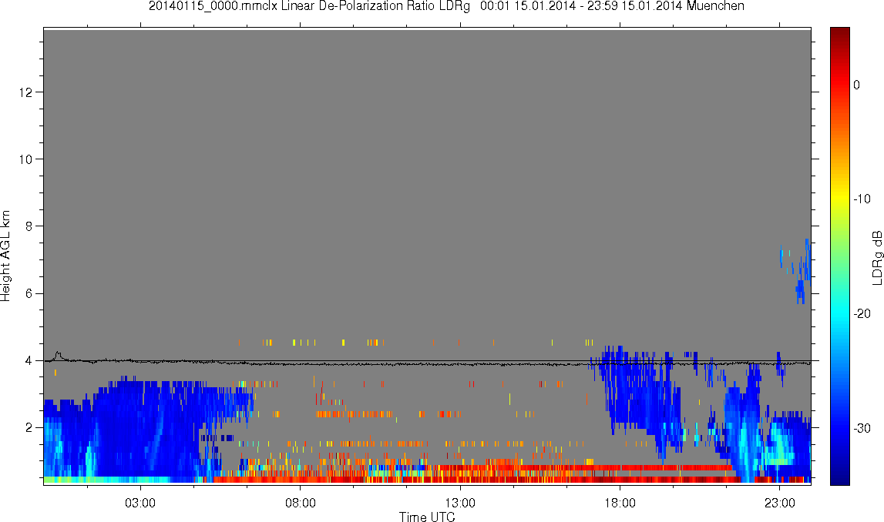Click the 18:00 time tick label

tap(620, 503)
